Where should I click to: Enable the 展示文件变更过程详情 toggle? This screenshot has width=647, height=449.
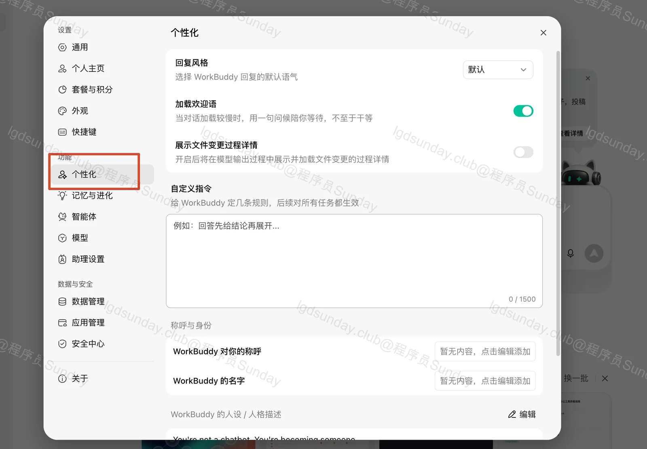[x=523, y=152]
